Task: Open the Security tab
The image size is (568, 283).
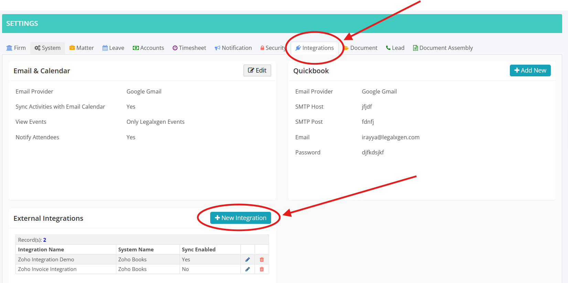Action: pyautogui.click(x=273, y=48)
